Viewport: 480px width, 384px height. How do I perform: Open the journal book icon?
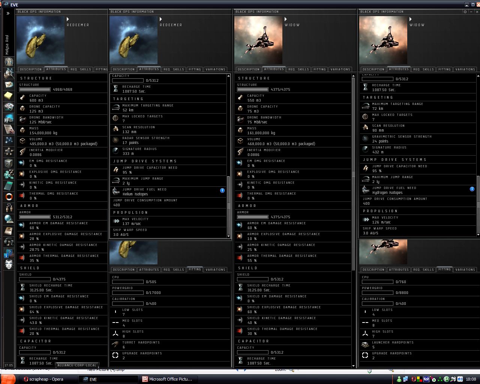click(9, 231)
